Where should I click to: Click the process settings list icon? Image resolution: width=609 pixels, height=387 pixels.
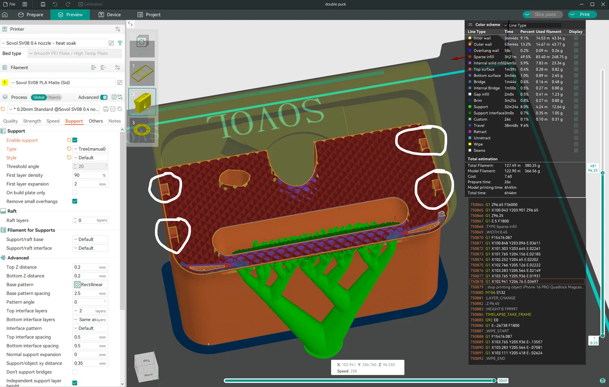(114, 97)
